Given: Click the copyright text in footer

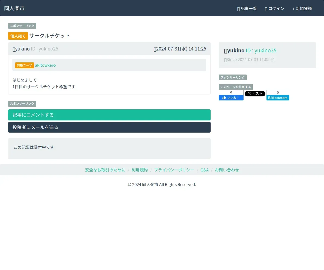Looking at the screenshot, I should (162, 185).
